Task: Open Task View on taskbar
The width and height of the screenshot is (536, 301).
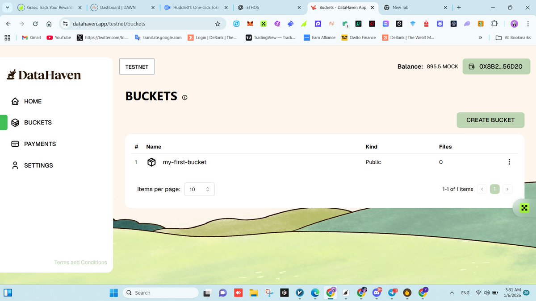Action: pos(207,293)
